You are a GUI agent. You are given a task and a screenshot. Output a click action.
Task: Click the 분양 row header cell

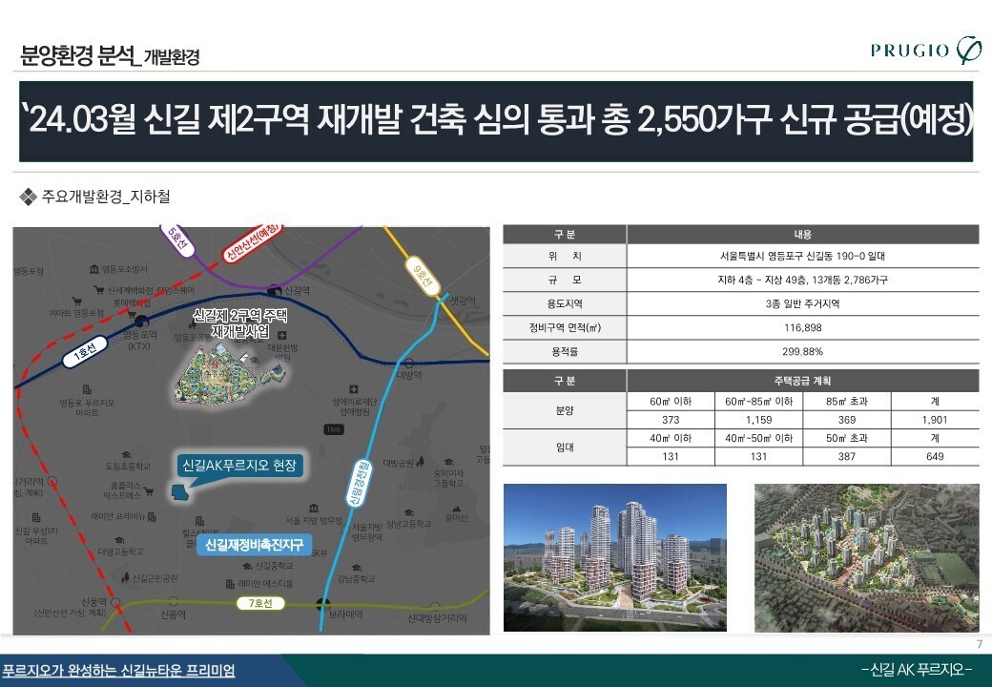point(565,410)
